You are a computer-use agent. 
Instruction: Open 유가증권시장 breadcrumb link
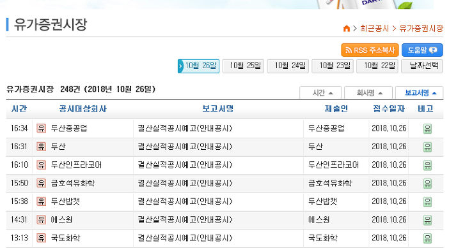[x=421, y=29]
